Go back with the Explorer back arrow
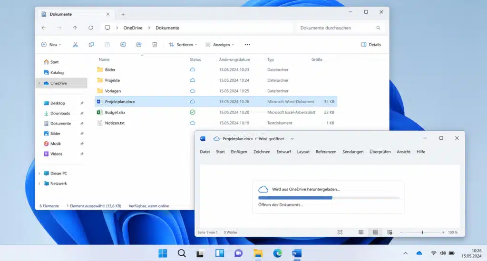 click(x=44, y=28)
